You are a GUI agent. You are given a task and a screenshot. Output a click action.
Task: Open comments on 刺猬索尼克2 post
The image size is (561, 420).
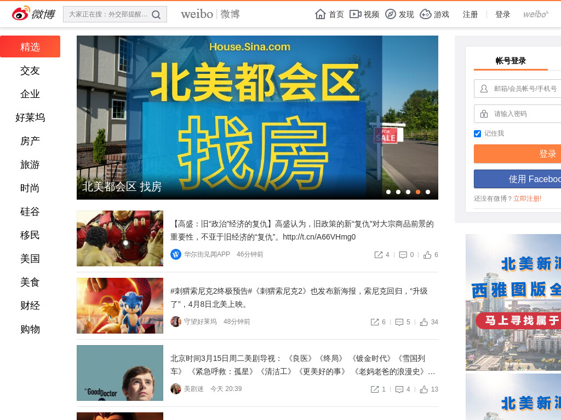tap(399, 322)
